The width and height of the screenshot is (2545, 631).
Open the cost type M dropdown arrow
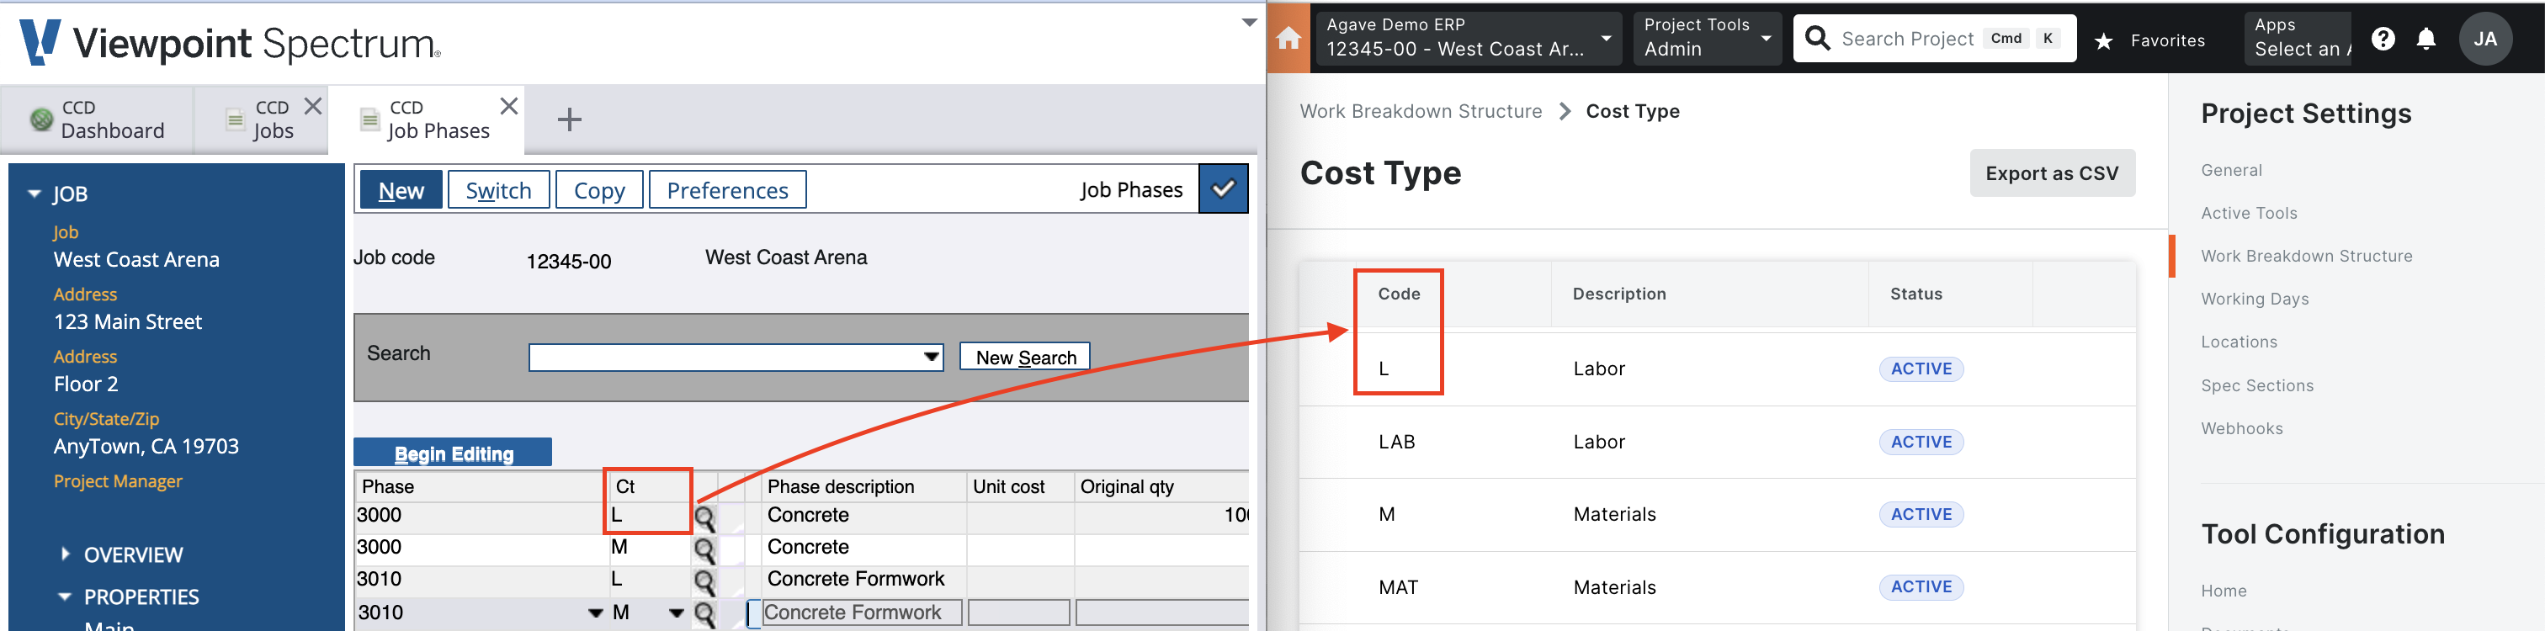pyautogui.click(x=677, y=613)
